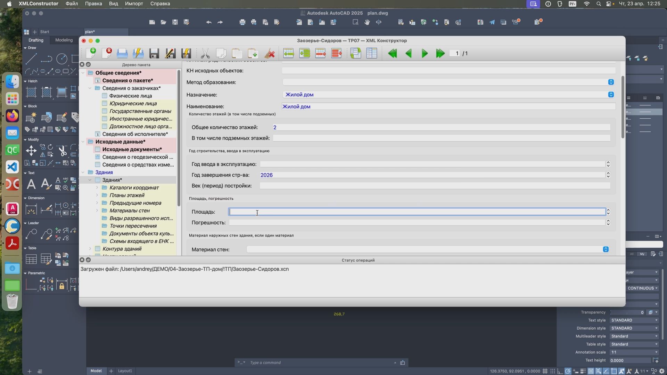Jump to the last record with double arrow
667x375 pixels.
[440, 53]
